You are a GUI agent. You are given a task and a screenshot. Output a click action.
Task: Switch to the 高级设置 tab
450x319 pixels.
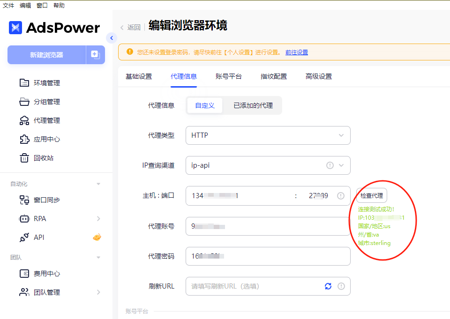[x=319, y=76]
